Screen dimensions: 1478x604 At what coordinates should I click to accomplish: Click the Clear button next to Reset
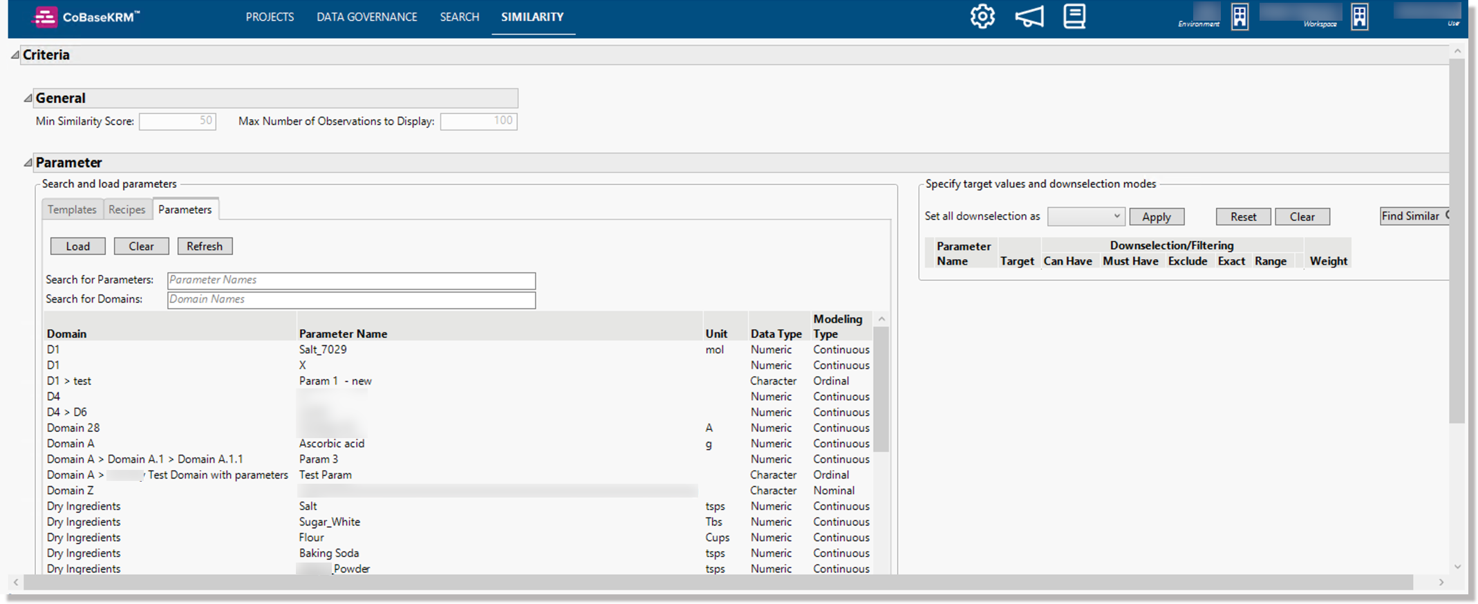point(1302,217)
